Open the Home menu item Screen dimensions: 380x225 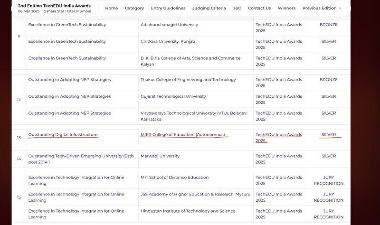[x=112, y=8]
